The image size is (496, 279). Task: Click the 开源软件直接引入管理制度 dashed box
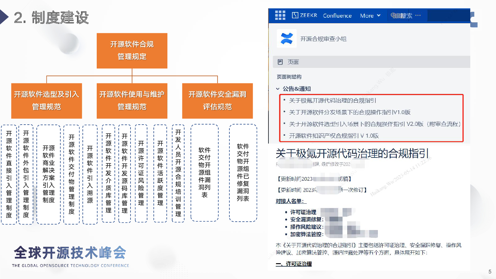pyautogui.click(x=9, y=174)
